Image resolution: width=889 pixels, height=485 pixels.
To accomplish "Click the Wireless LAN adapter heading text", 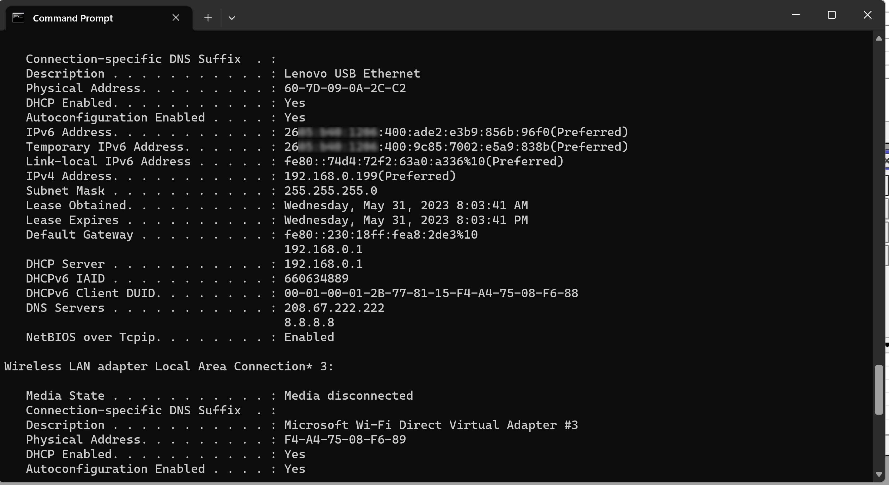I will click(168, 366).
